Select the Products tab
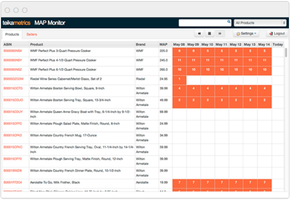This screenshot has width=291, height=200. tap(12, 34)
